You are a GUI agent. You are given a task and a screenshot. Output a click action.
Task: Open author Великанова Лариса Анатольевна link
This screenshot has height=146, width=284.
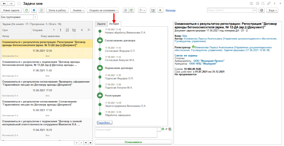(x=226, y=40)
